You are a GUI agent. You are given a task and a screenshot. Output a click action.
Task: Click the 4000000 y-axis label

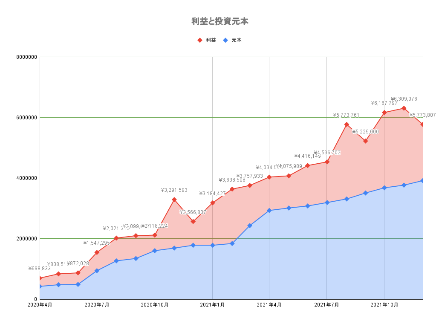tap(26, 178)
